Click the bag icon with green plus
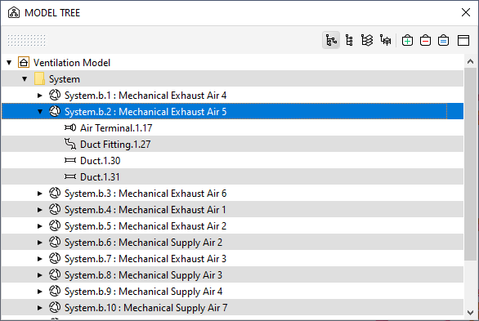The width and height of the screenshot is (479, 321). [x=408, y=40]
